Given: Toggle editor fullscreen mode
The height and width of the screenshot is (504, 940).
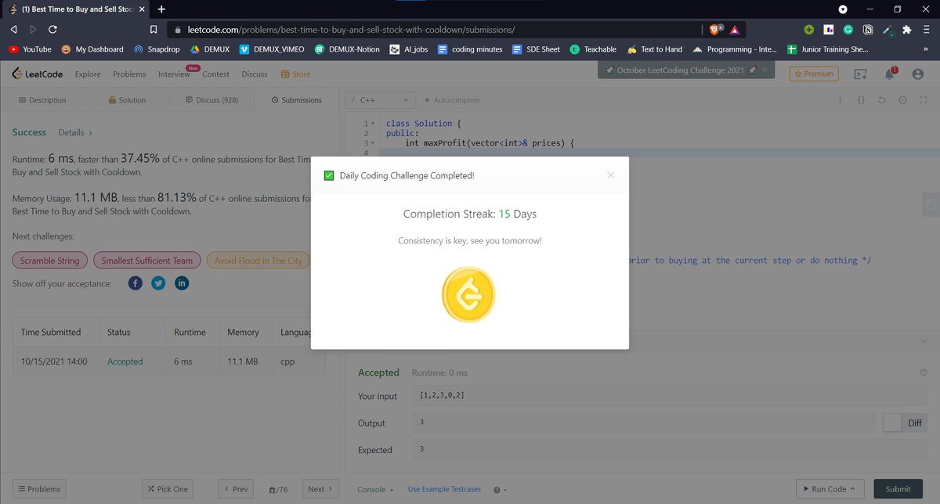Looking at the screenshot, I should tap(923, 100).
